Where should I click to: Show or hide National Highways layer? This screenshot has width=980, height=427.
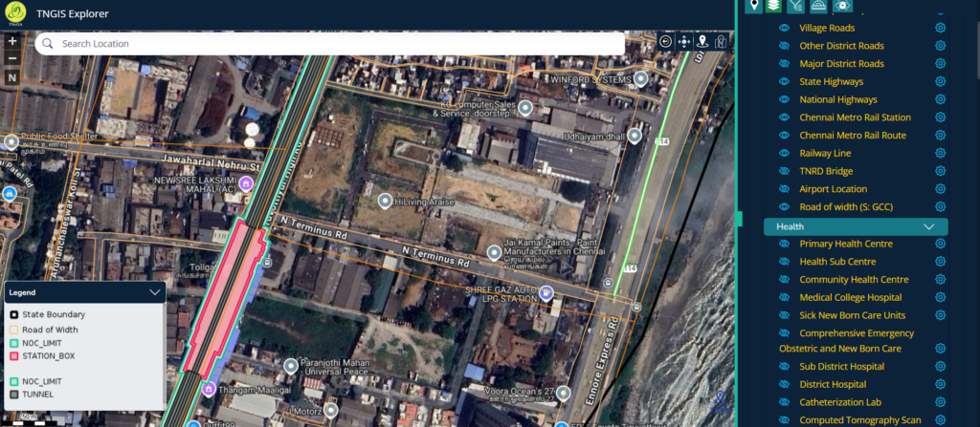[784, 99]
